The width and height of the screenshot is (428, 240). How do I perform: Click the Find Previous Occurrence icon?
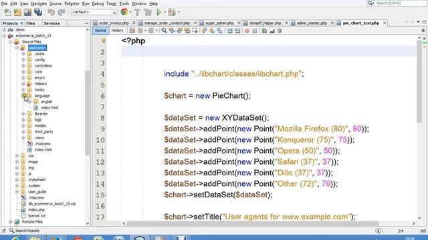(172, 31)
